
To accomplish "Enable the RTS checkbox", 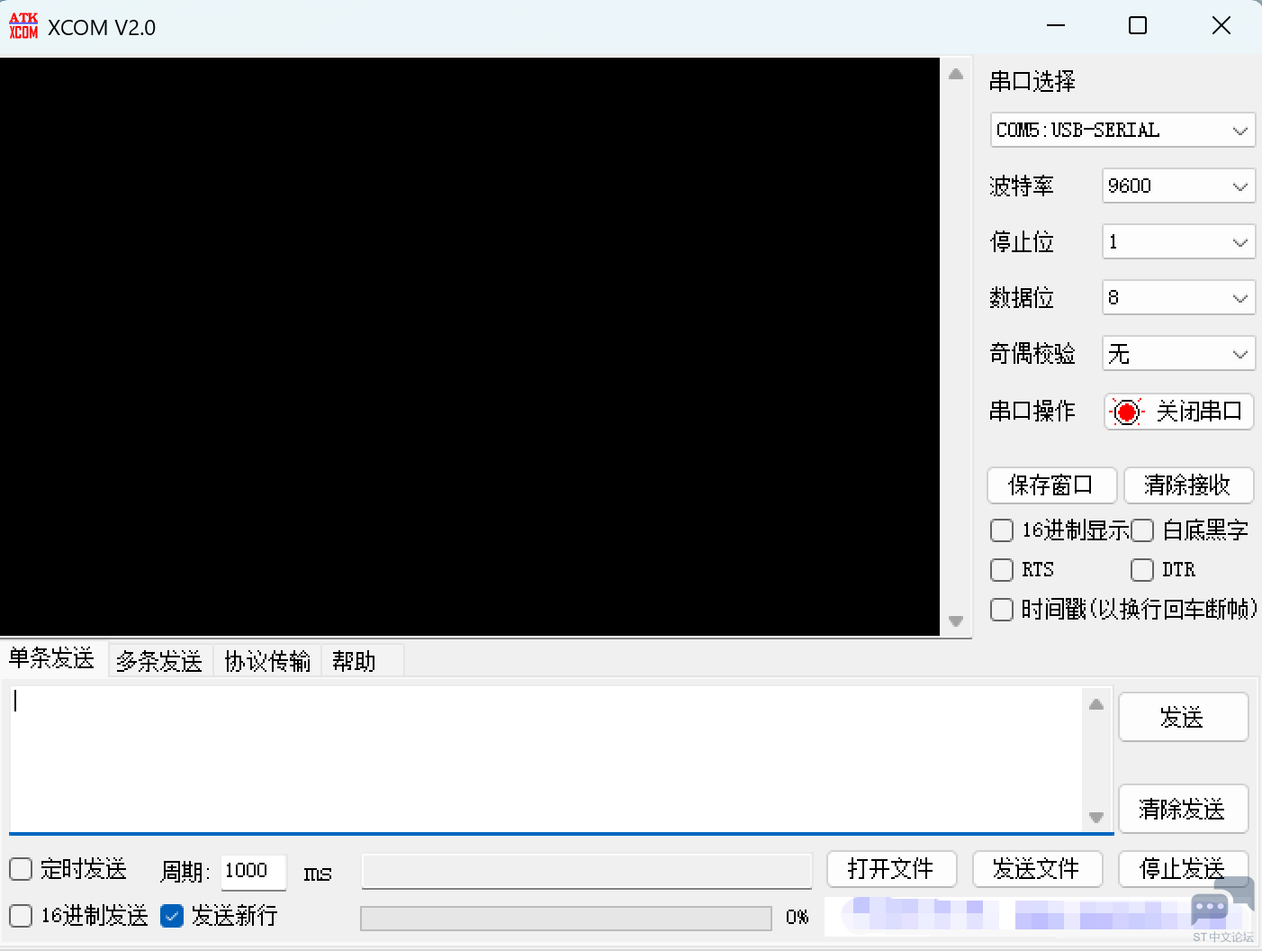I will pos(1002,570).
